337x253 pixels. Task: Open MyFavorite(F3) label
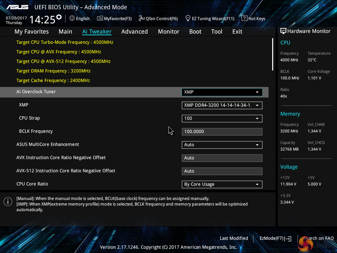(118, 19)
